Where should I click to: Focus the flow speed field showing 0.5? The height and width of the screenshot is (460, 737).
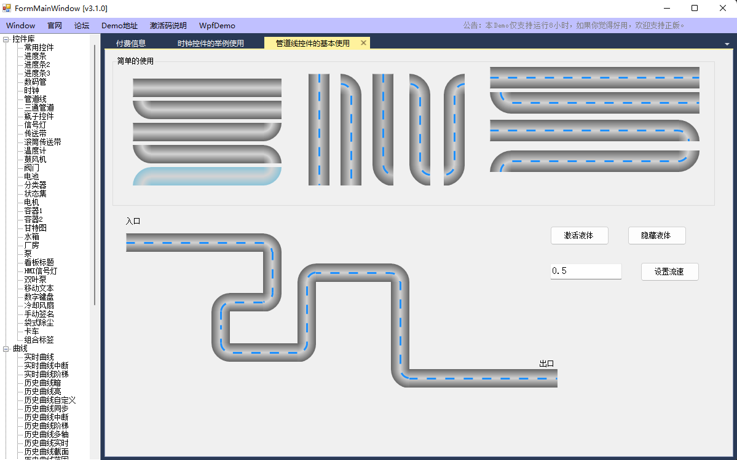[x=585, y=271]
